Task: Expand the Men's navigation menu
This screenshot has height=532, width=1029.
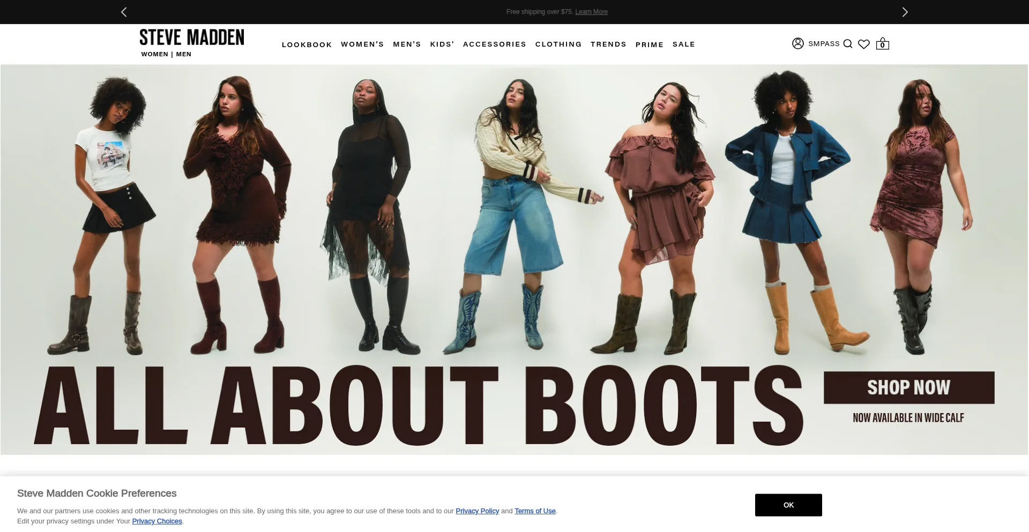Action: coord(407,44)
